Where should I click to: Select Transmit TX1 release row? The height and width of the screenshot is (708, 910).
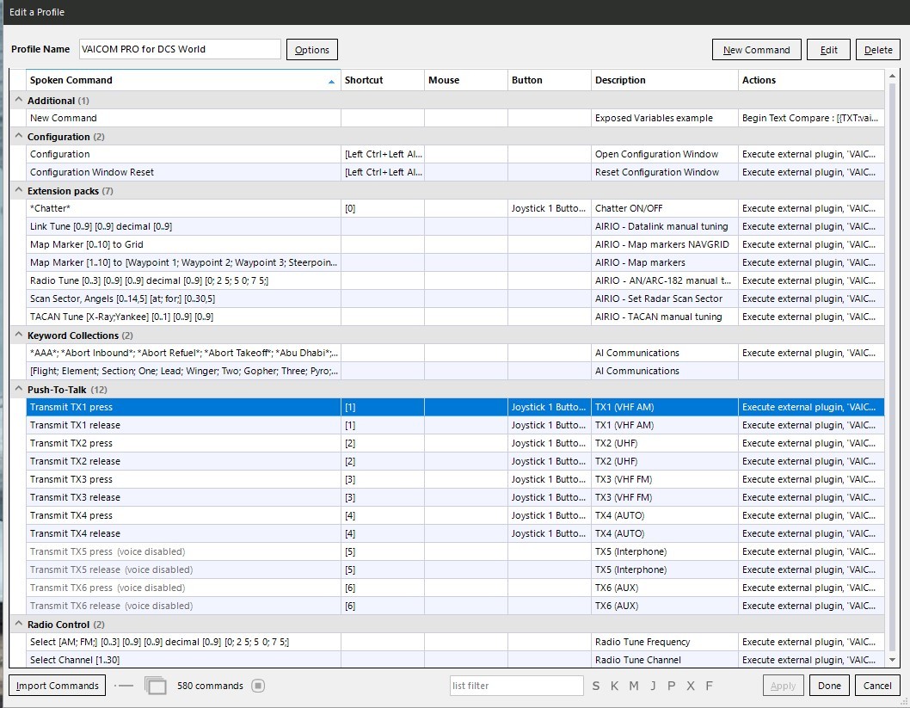[x=455, y=425]
